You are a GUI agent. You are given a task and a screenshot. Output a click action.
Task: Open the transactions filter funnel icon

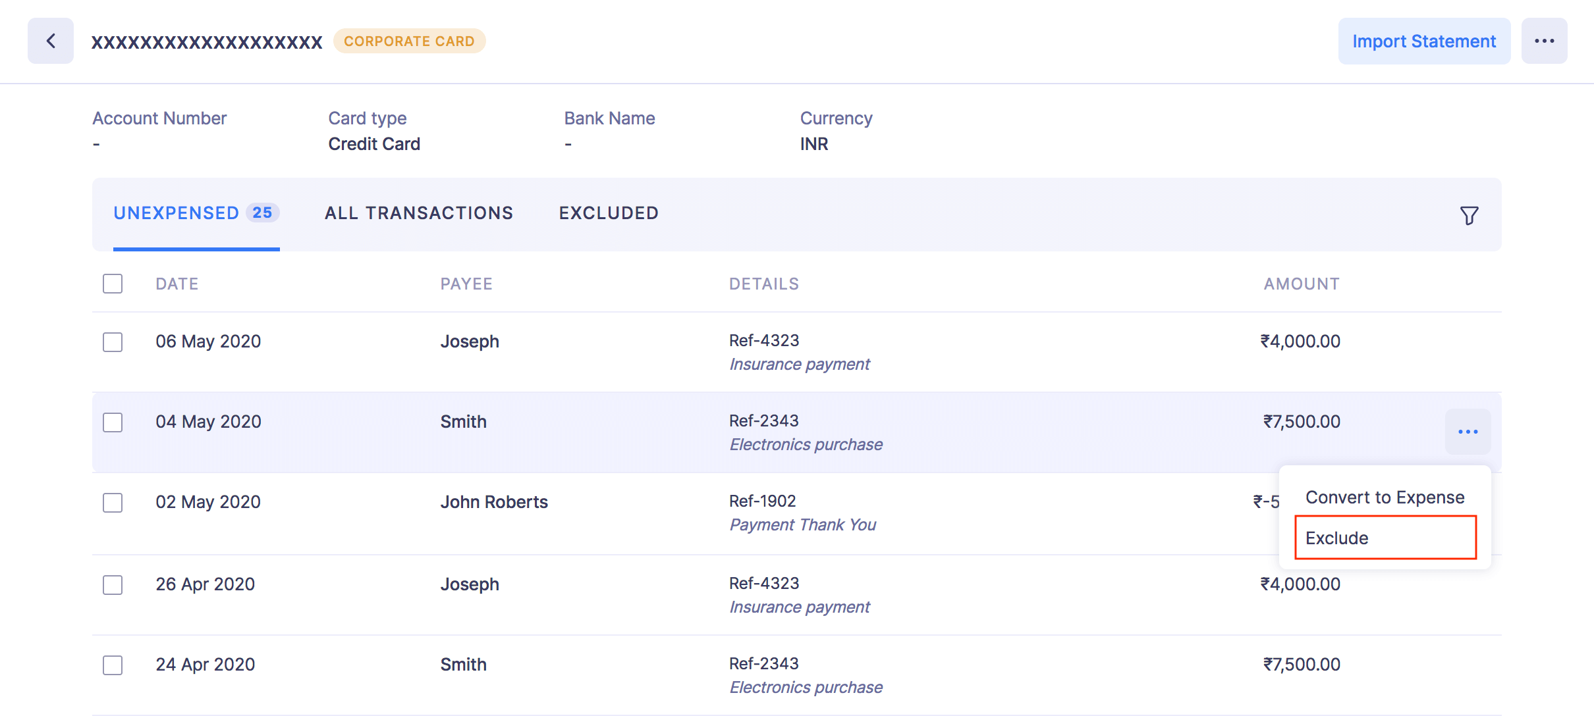coord(1469,215)
